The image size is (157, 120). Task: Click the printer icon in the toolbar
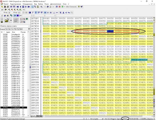click(7, 7)
